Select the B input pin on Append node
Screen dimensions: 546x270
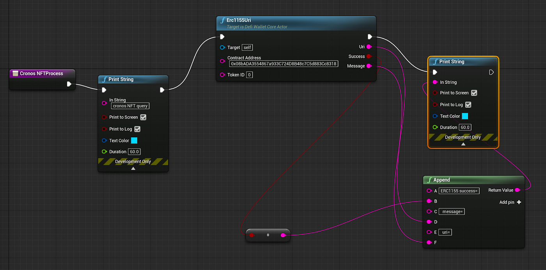tap(429, 201)
